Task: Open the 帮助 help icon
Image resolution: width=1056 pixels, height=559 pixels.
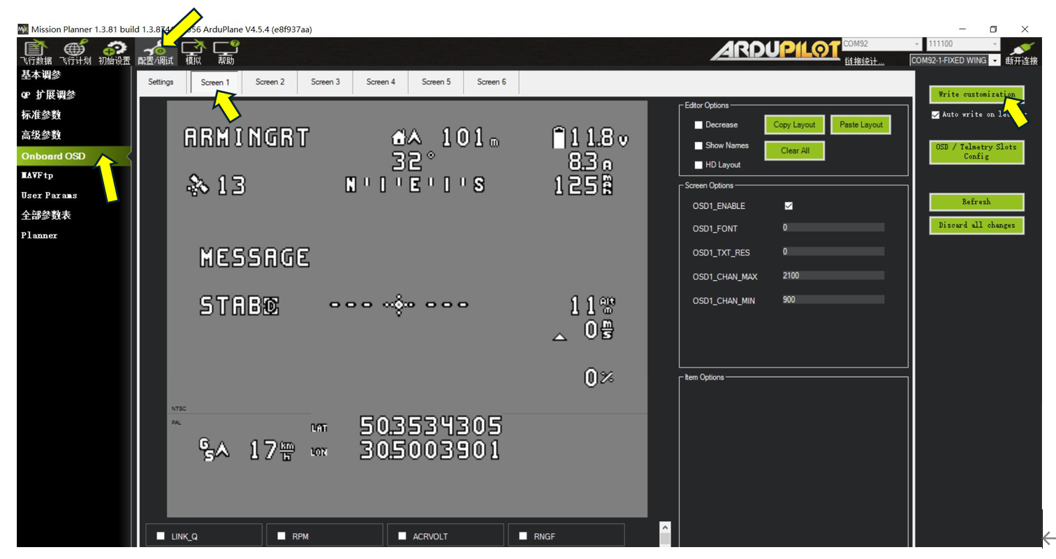Action: 226,52
